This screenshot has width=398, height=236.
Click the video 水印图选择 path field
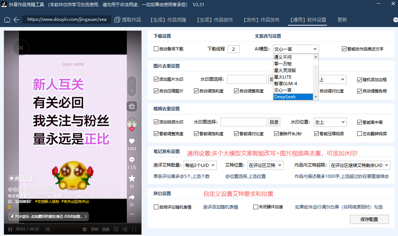[x=243, y=122]
